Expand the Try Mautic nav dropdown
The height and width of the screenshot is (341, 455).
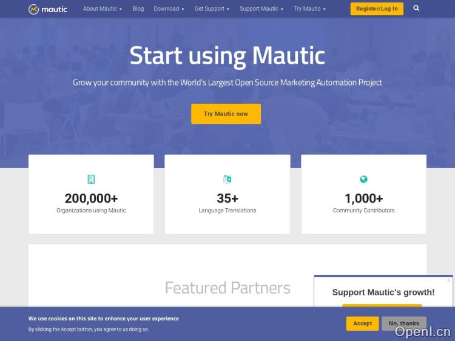(x=309, y=8)
